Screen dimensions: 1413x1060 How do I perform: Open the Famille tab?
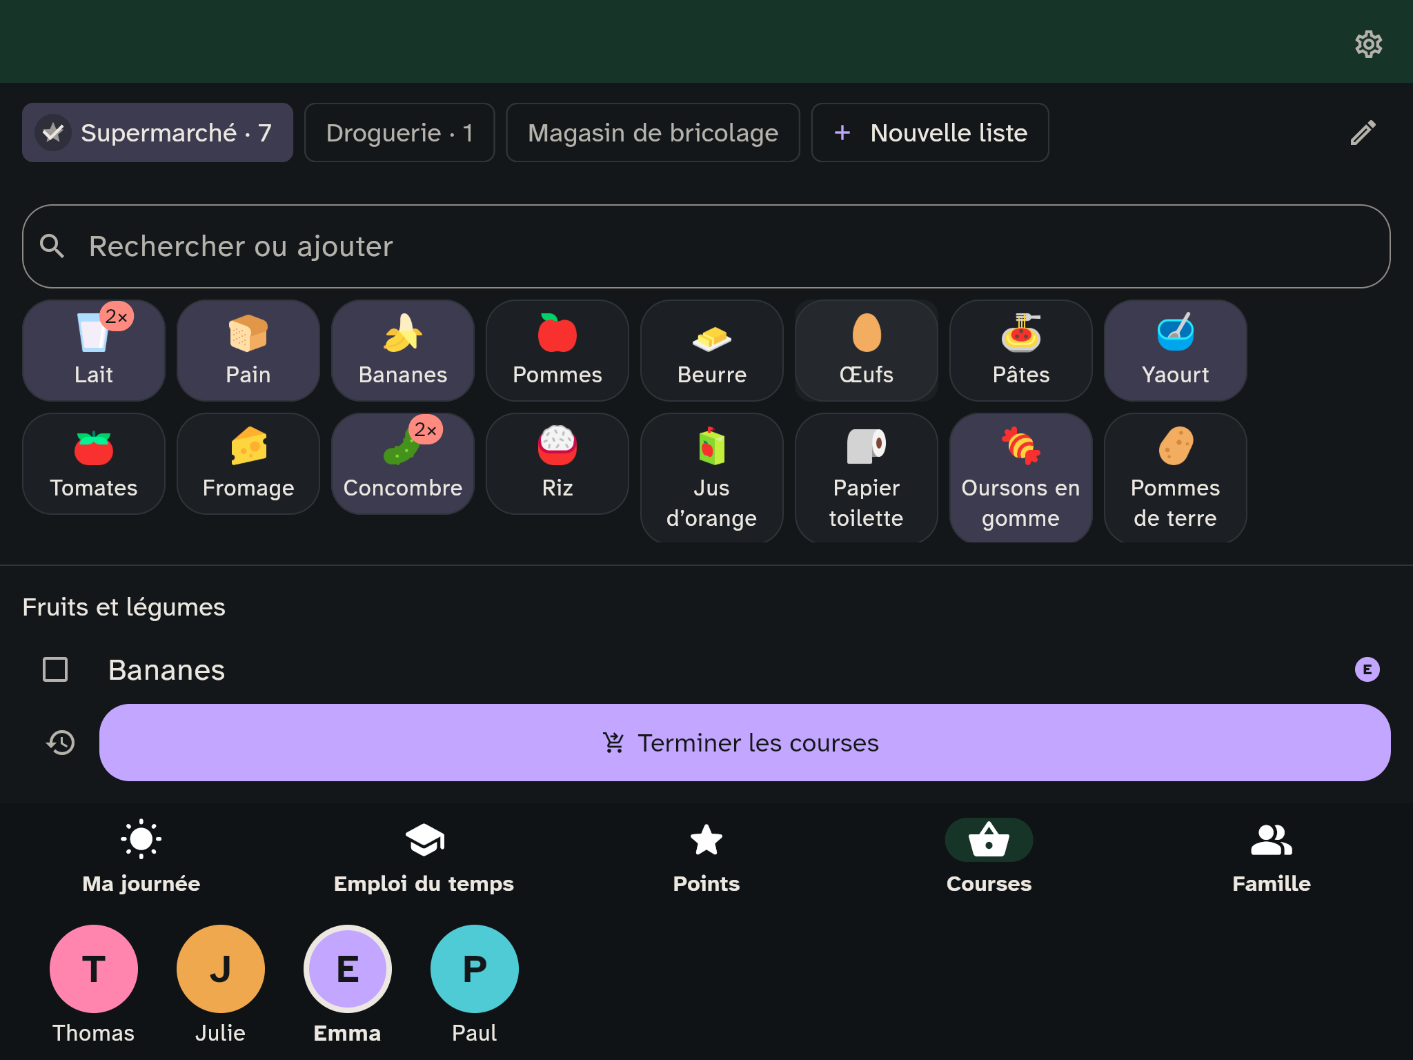pyautogui.click(x=1272, y=857)
